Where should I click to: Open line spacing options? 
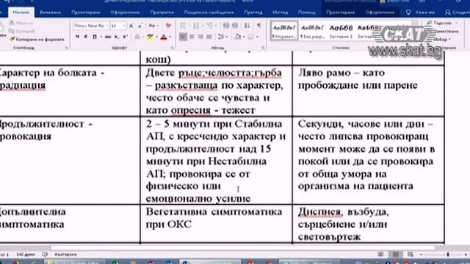(221, 37)
